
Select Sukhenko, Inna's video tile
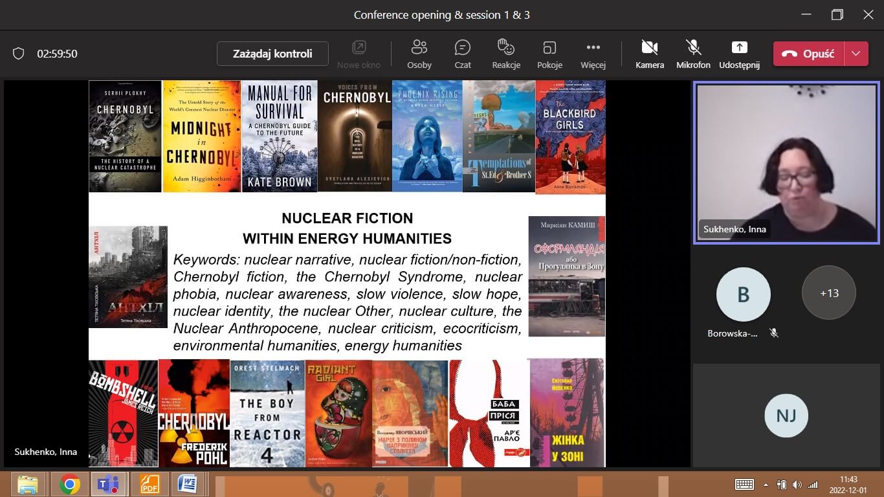[x=786, y=162]
